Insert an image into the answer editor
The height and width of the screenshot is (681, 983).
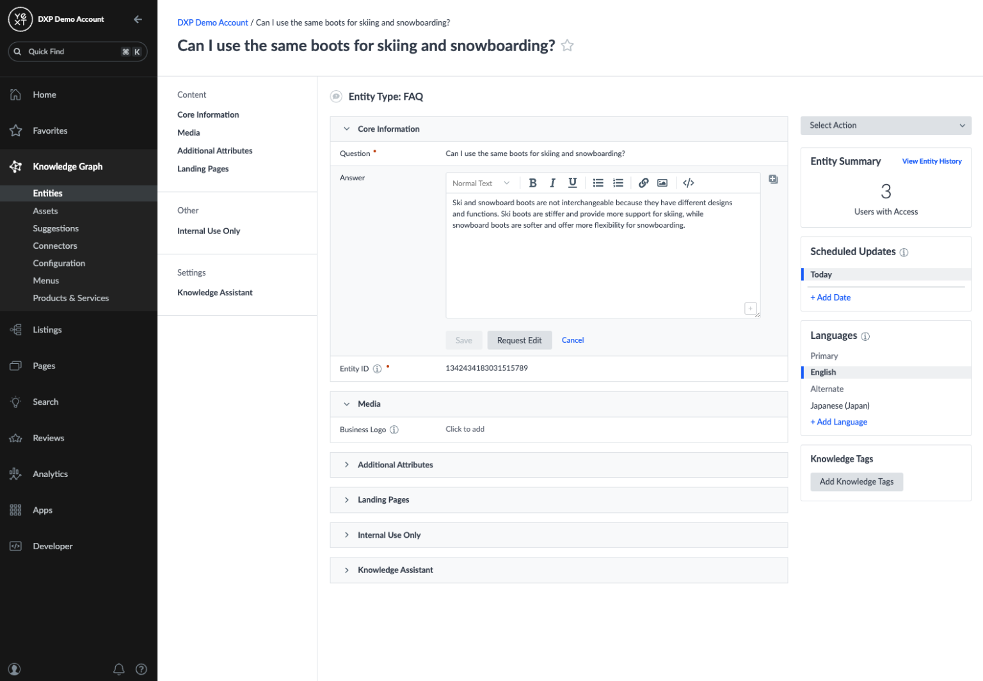[662, 183]
